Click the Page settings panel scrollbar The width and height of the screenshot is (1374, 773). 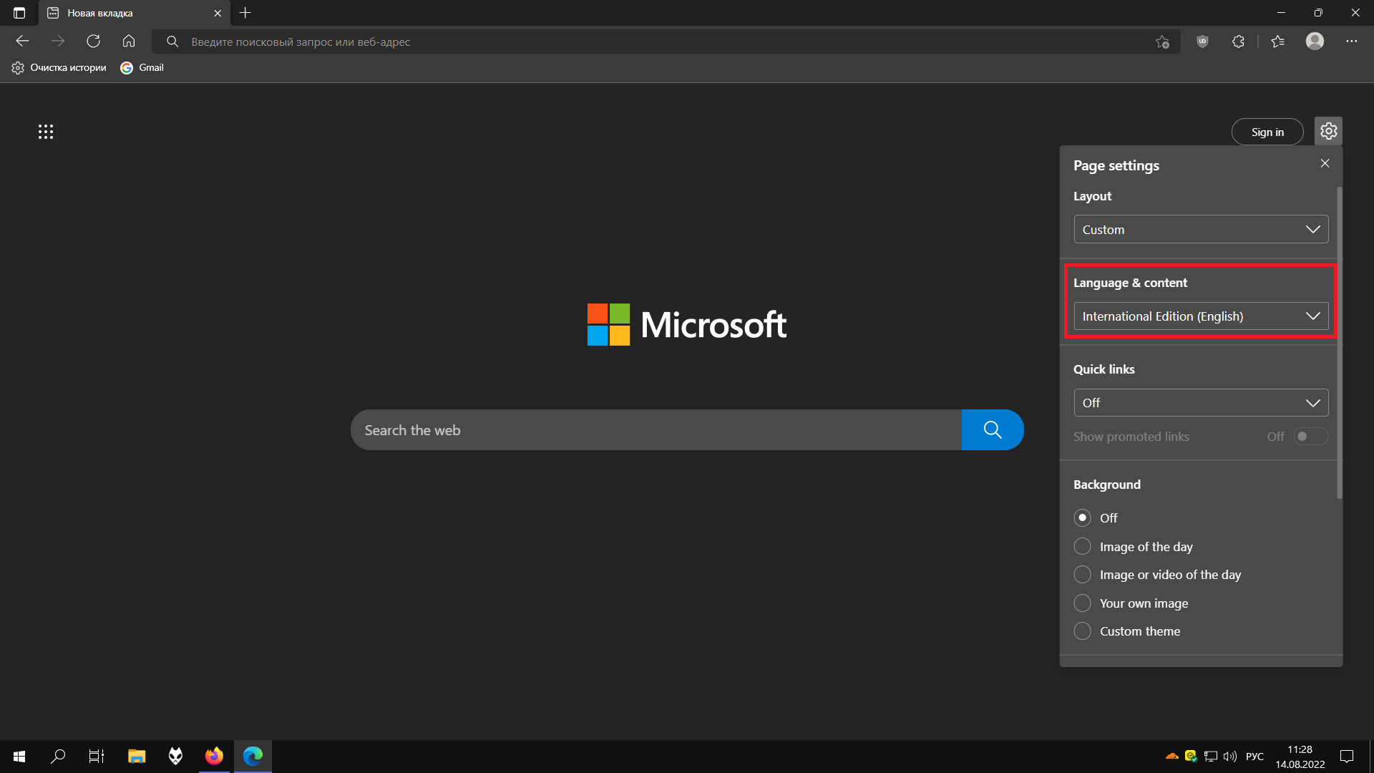pyautogui.click(x=1340, y=344)
